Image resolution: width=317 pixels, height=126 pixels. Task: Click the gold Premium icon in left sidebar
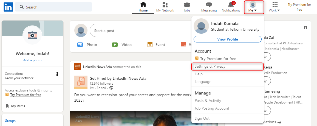tap(7, 94)
